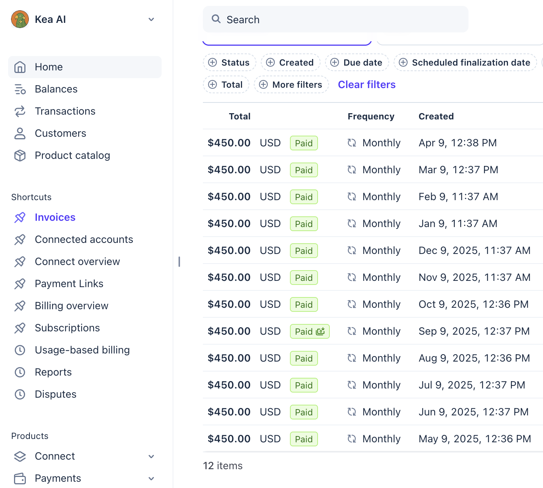
Task: Open the More filters dropdown
Action: pyautogui.click(x=291, y=85)
